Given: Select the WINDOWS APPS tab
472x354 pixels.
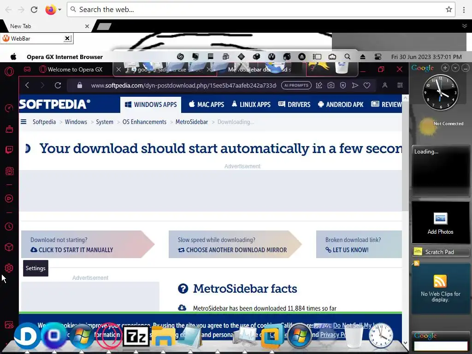Looking at the screenshot, I should point(151,105).
